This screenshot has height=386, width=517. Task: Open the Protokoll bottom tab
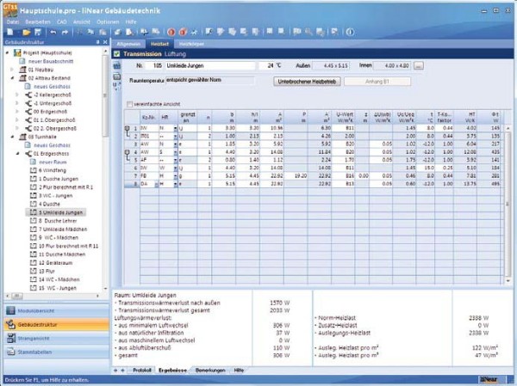tap(142, 371)
